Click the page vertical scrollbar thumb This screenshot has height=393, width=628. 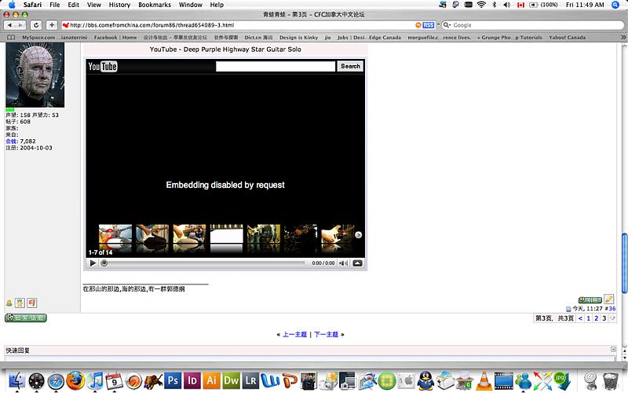(x=624, y=263)
